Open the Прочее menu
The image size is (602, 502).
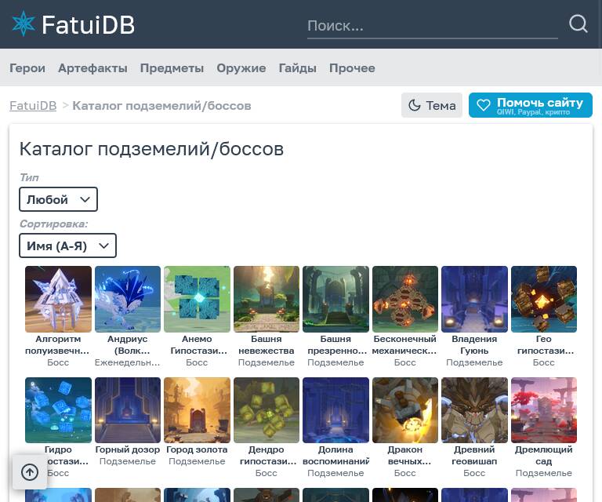click(x=352, y=68)
